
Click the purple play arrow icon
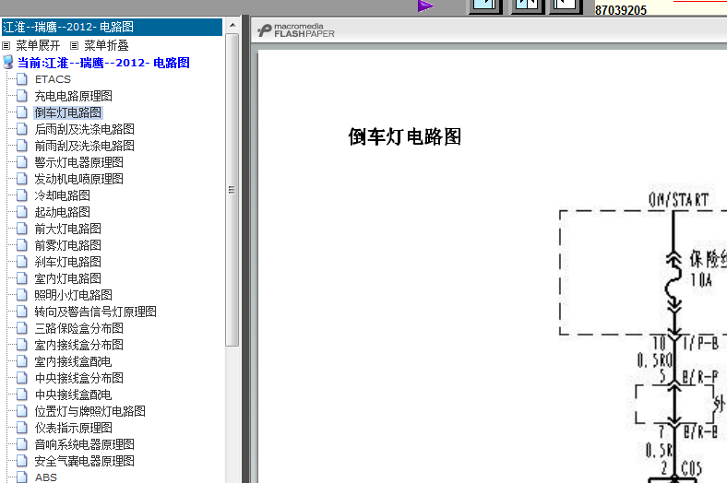(x=425, y=6)
